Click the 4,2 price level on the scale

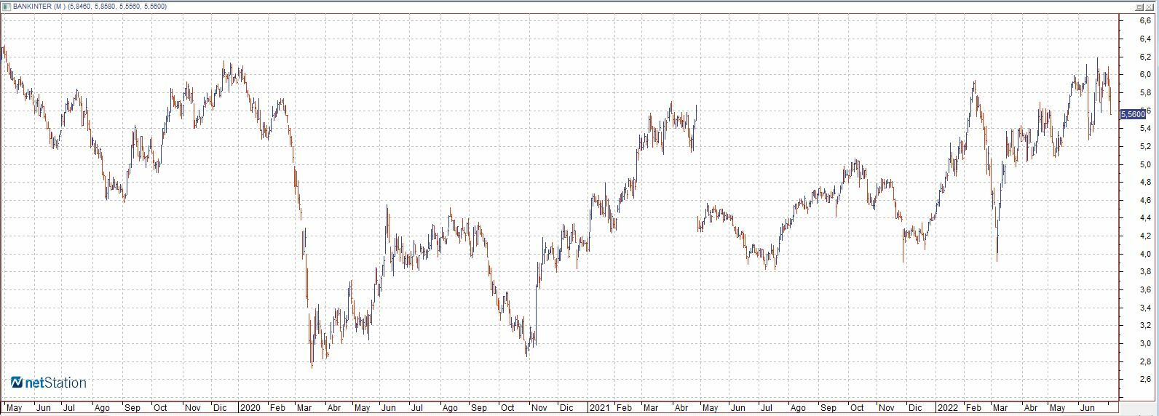[x=1145, y=236]
